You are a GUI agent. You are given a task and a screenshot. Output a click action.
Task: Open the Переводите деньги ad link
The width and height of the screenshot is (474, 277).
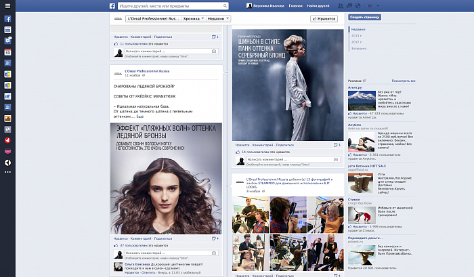(365, 238)
